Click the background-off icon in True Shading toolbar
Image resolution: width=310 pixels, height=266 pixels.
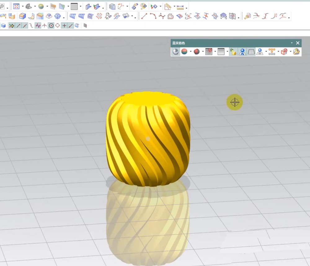point(209,52)
